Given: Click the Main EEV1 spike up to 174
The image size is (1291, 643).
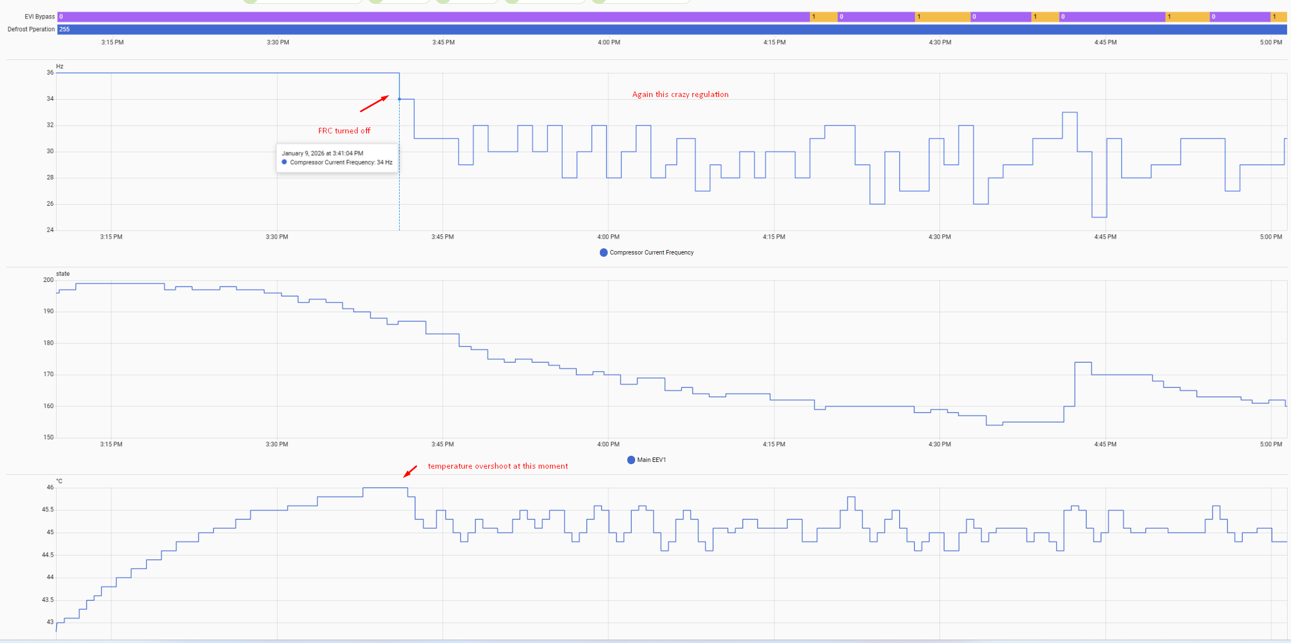Looking at the screenshot, I should (1082, 363).
